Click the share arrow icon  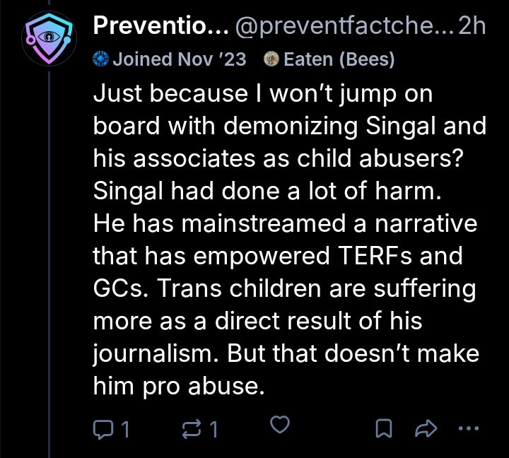pyautogui.click(x=426, y=427)
